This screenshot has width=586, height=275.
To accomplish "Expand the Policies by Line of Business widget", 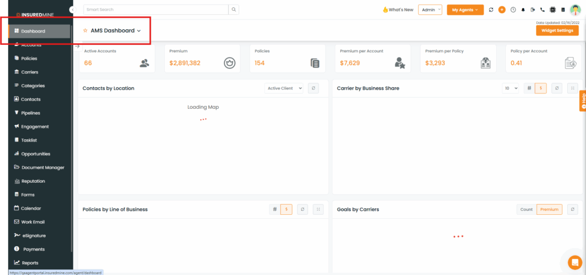I will coord(318,209).
